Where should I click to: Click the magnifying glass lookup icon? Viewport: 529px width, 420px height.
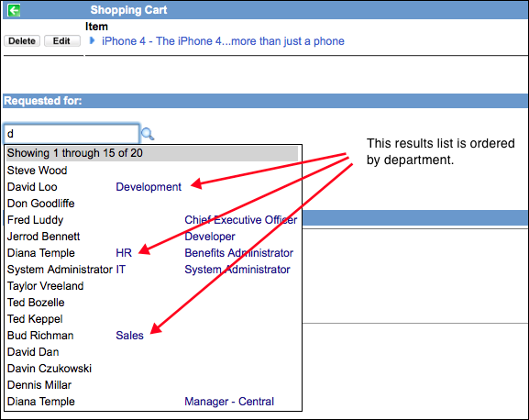pos(148,134)
